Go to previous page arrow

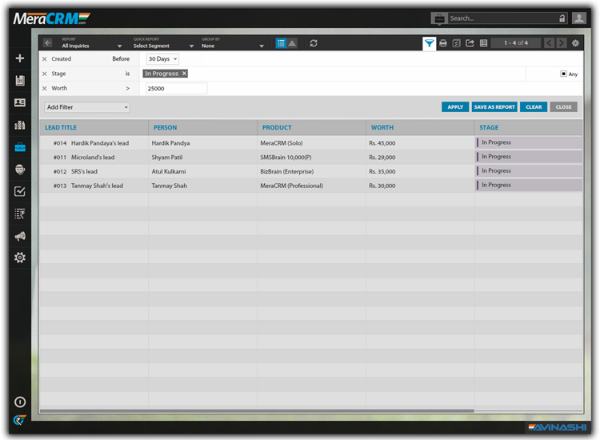point(549,43)
